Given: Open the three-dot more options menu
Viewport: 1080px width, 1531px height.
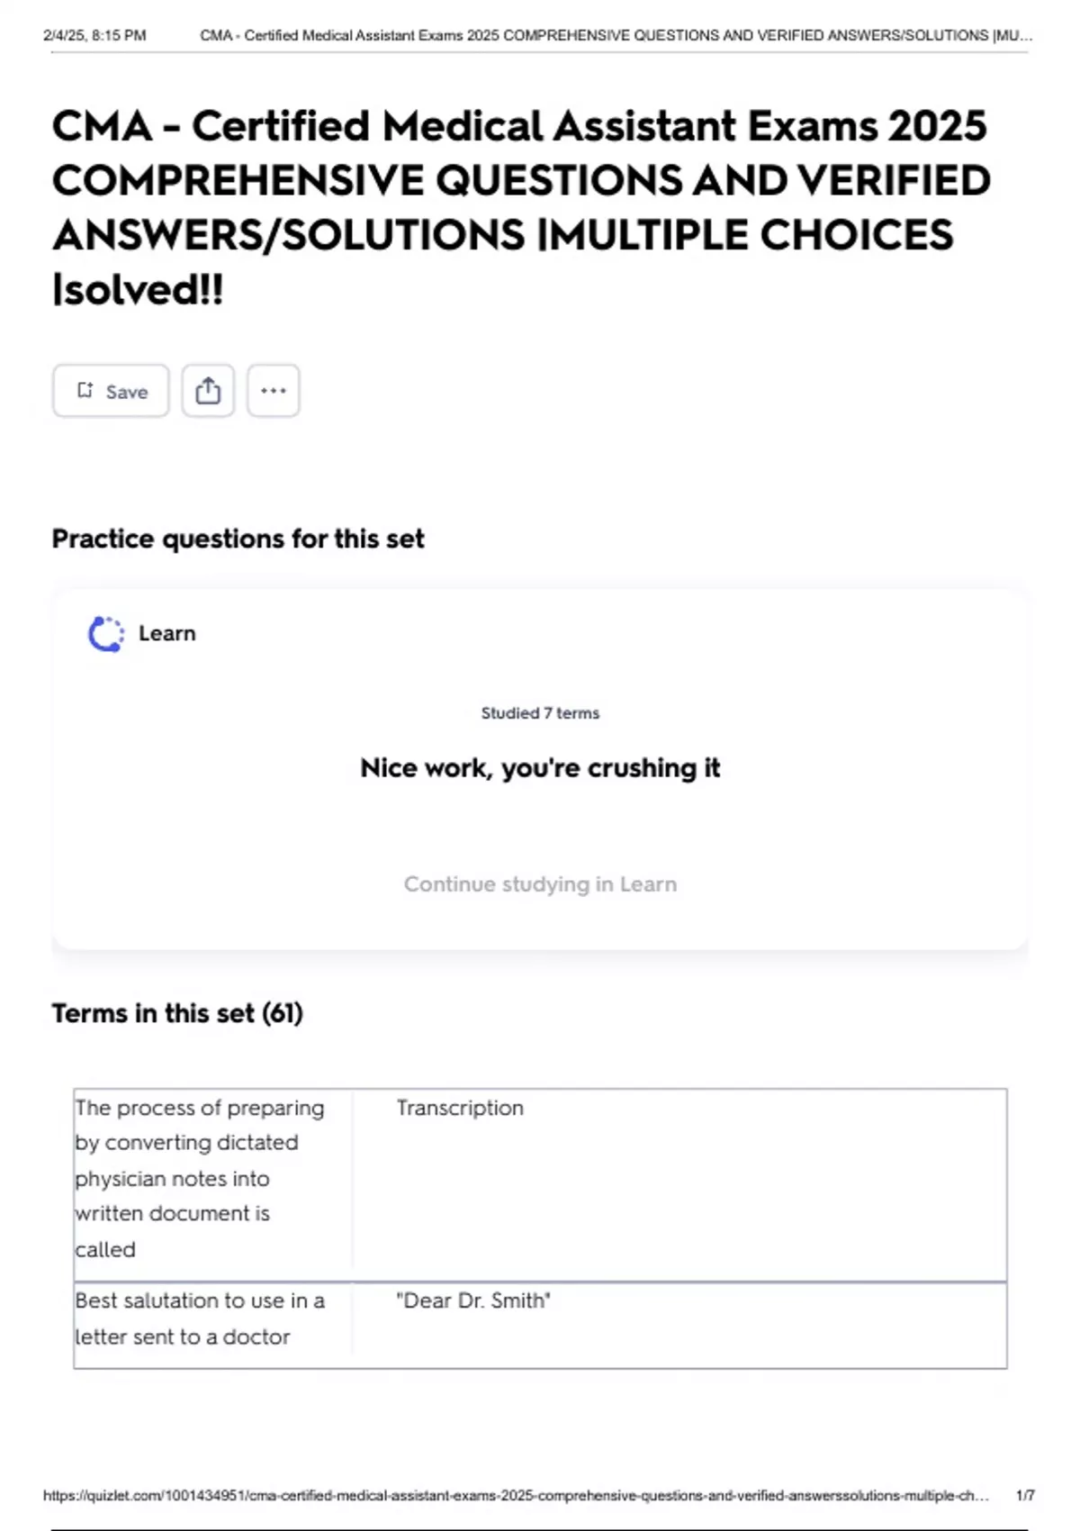Looking at the screenshot, I should (x=274, y=391).
